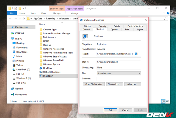Switch to the Security tab
Screen dimensions: 176x118
pos(103,26)
